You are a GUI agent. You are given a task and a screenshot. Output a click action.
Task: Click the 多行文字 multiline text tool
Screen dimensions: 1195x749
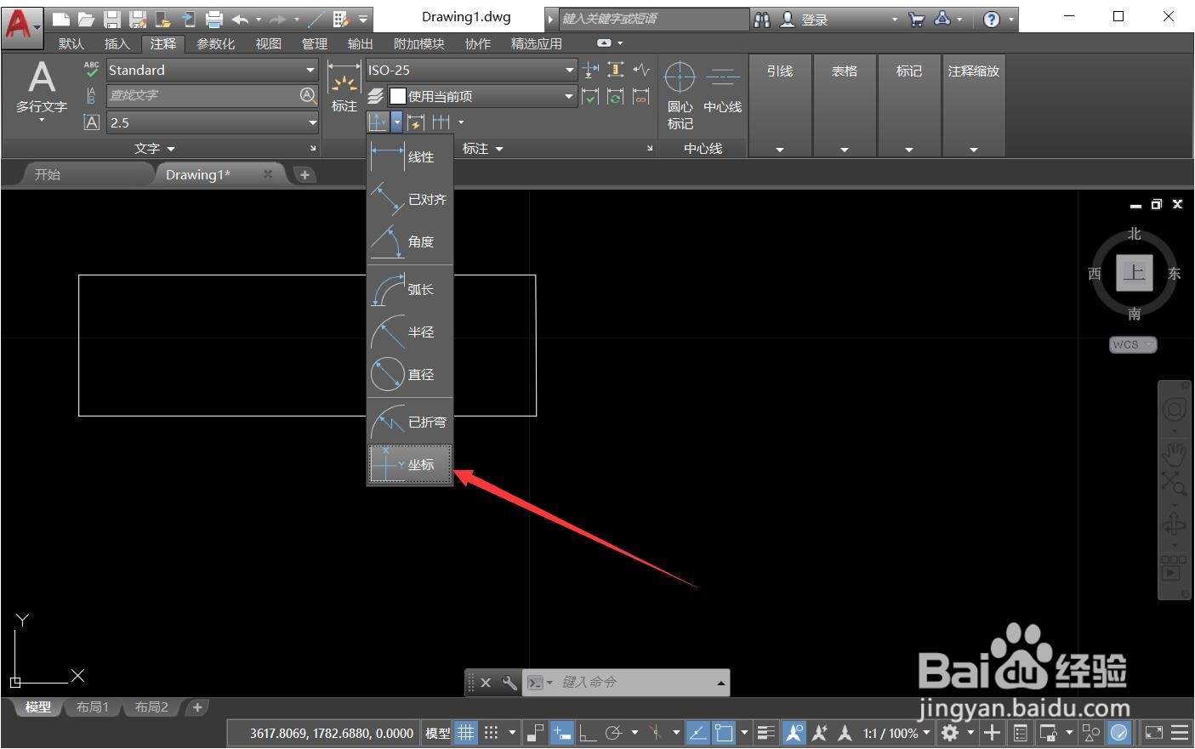tap(42, 92)
